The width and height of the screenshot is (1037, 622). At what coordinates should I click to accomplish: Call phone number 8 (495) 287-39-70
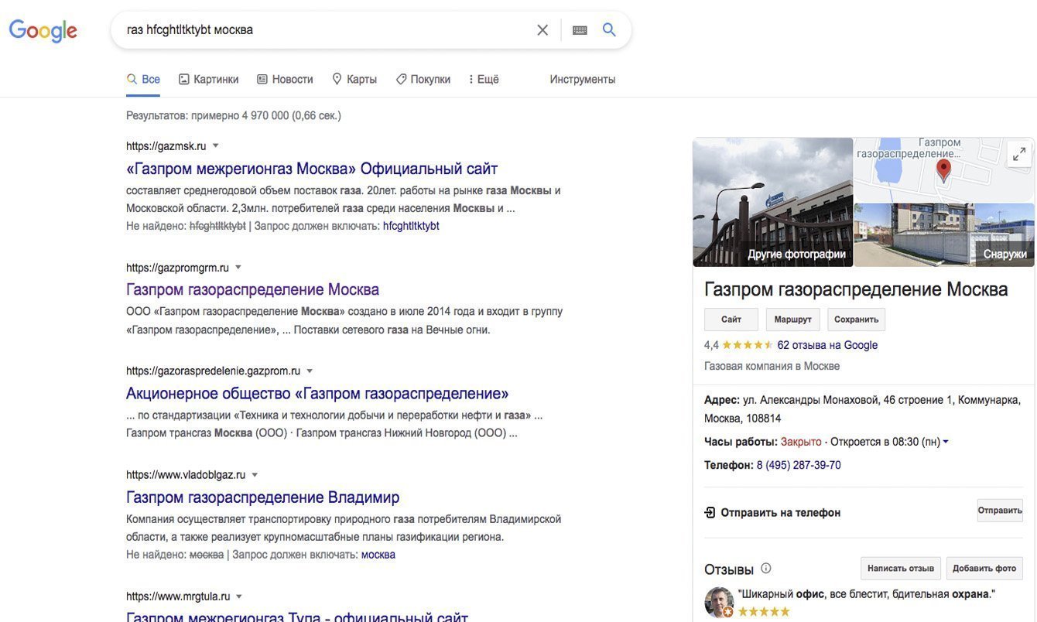pyautogui.click(x=799, y=465)
